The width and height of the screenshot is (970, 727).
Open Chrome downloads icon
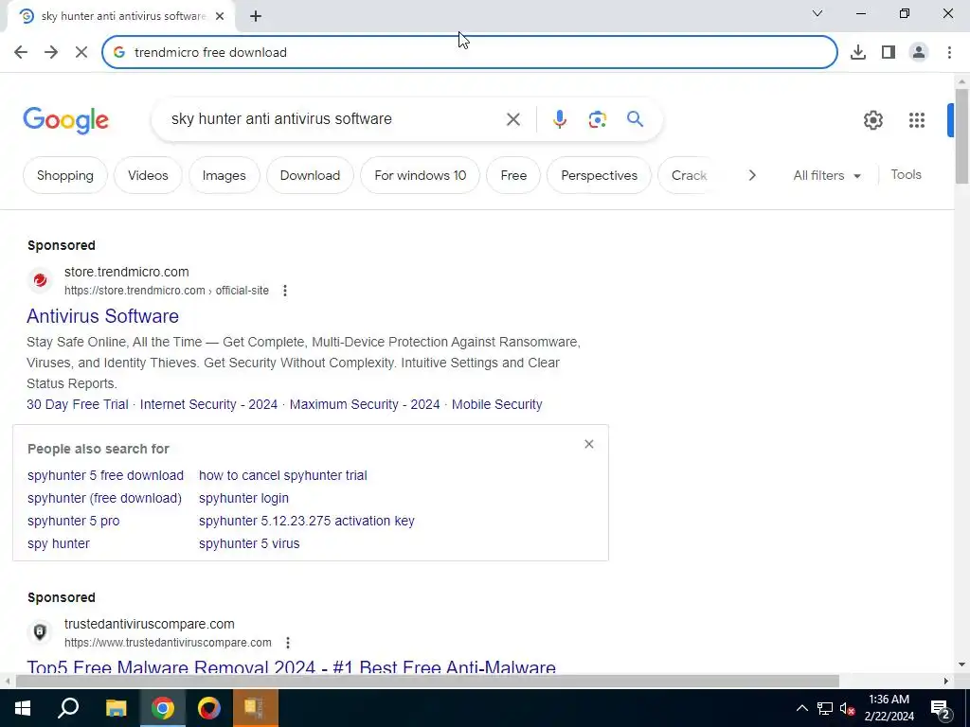[857, 52]
